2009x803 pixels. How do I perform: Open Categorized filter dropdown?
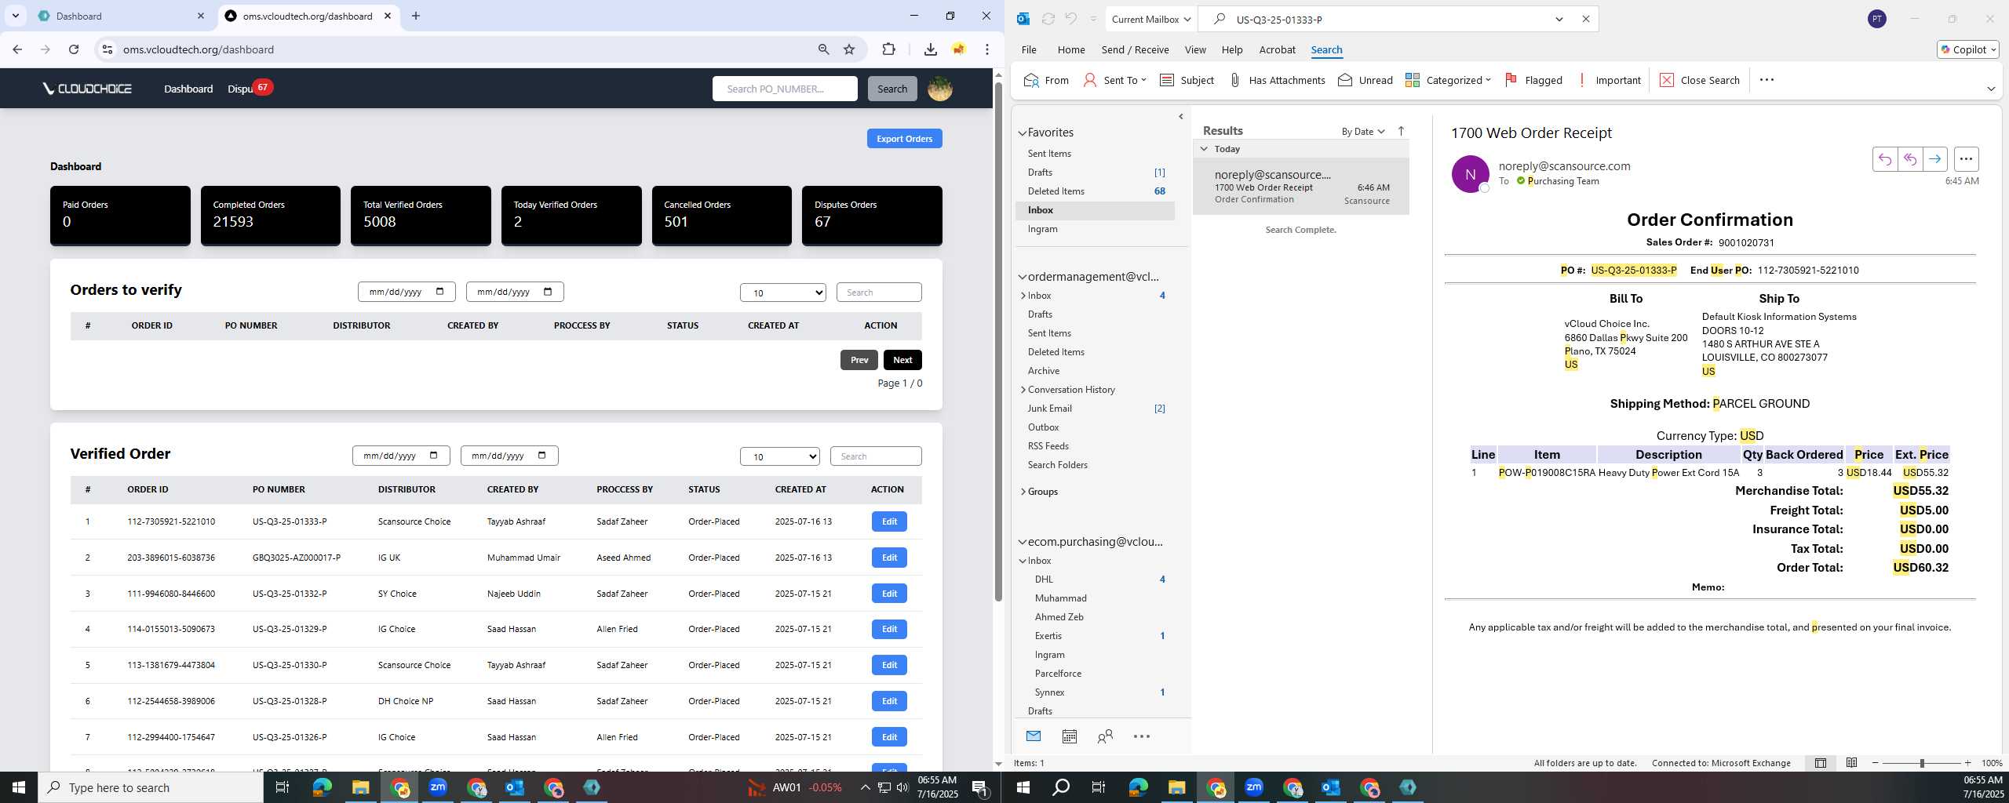1449,80
